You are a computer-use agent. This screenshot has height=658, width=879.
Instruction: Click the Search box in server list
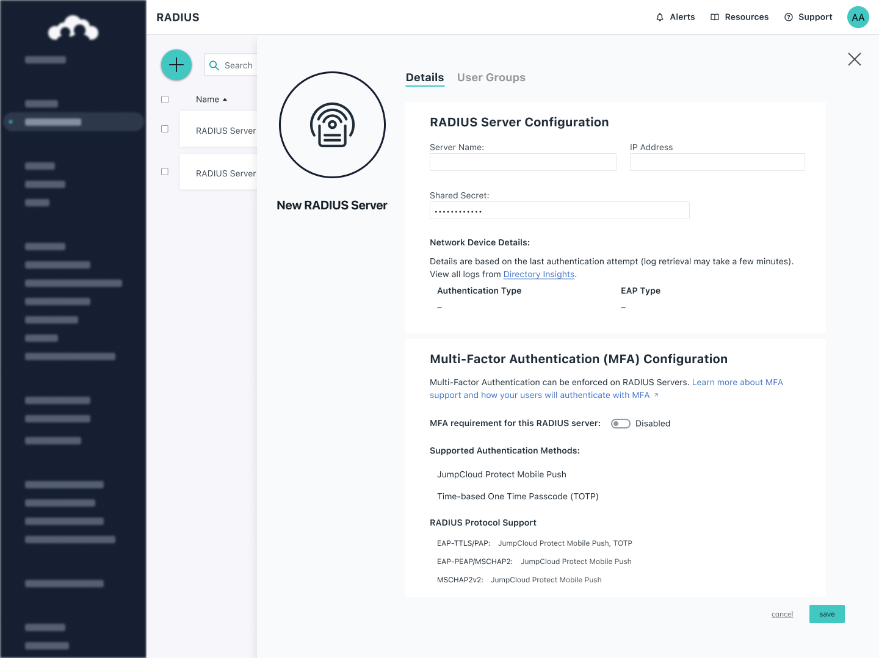click(231, 65)
